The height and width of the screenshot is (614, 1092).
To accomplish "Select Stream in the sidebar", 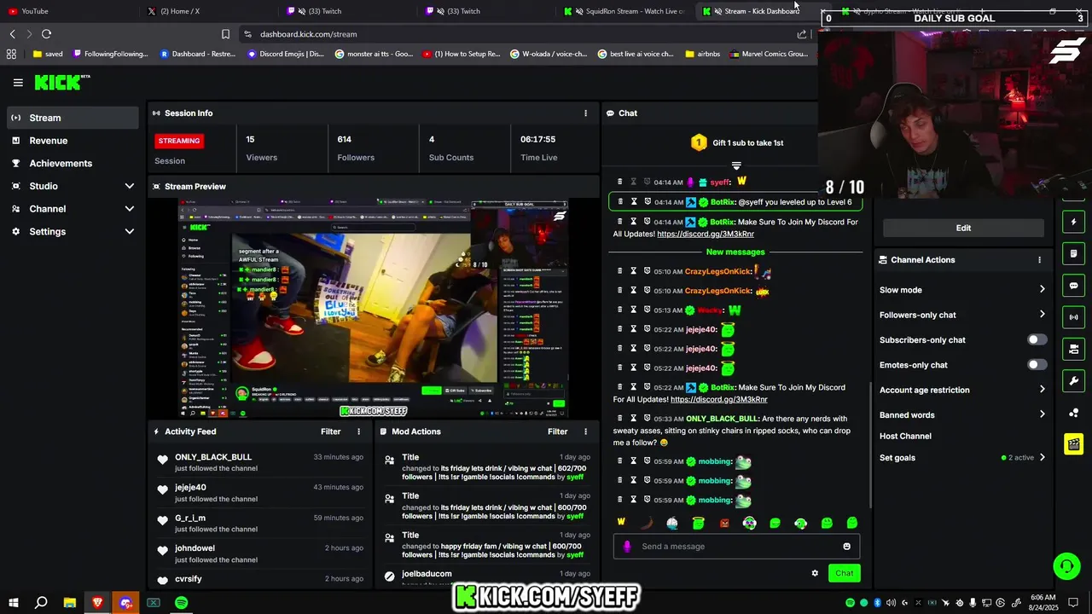I will click(x=73, y=118).
